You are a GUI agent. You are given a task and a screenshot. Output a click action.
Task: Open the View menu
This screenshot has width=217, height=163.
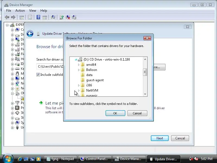coord(33,11)
